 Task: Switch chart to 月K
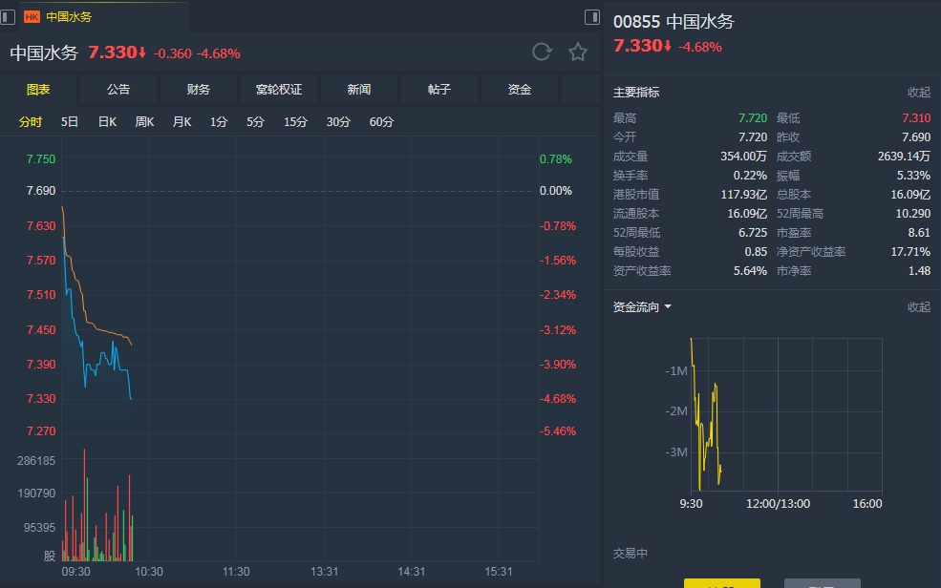click(x=182, y=121)
